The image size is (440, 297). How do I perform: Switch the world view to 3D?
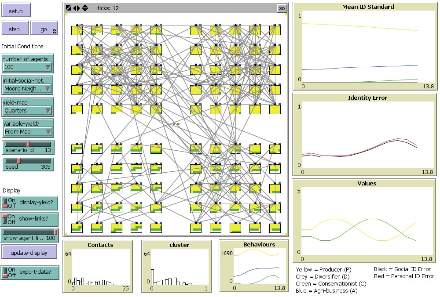tap(282, 7)
